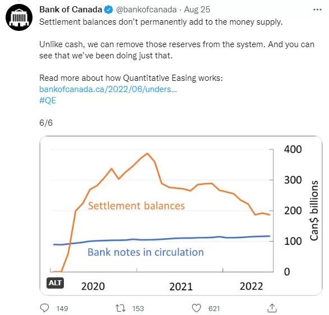
Task: Open the @bankofcanada handle
Action: coord(146,10)
